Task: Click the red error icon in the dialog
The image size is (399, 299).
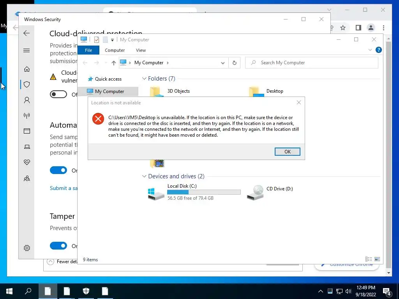Action: click(x=98, y=119)
